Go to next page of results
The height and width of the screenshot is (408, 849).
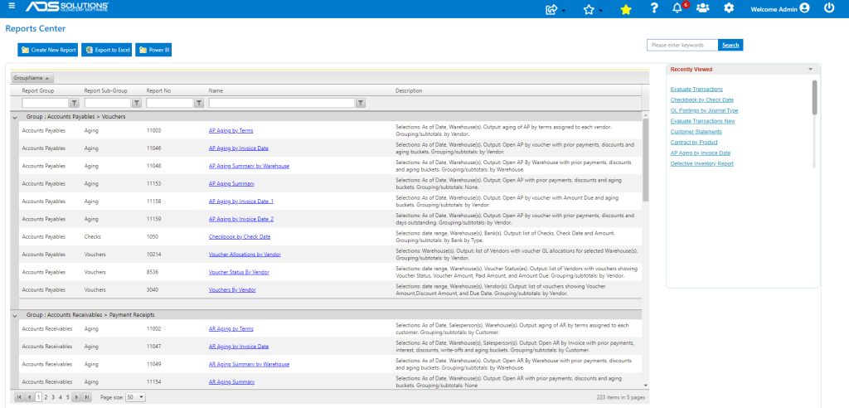click(x=76, y=397)
